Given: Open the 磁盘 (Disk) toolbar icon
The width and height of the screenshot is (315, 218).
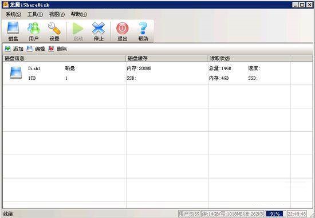Looking at the screenshot, I should [13, 31].
